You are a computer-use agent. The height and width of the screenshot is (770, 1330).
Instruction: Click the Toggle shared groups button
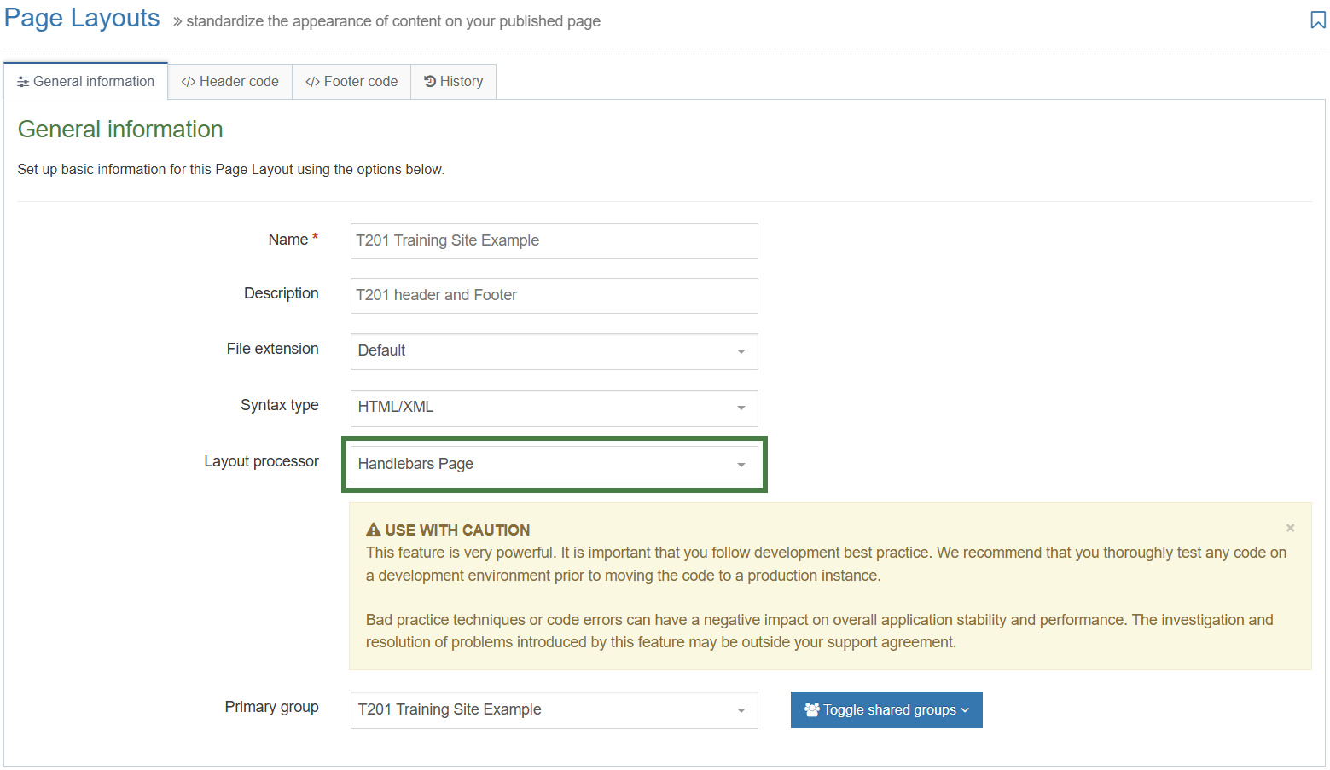(x=886, y=710)
